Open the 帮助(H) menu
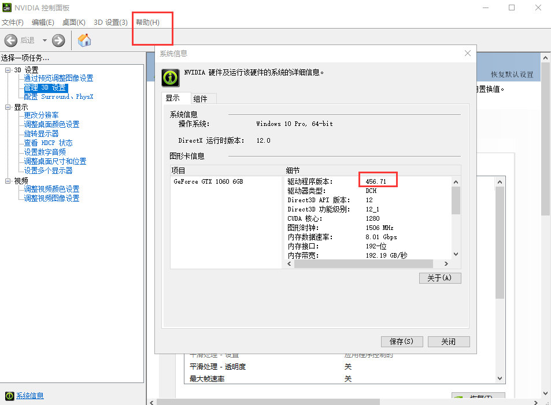The image size is (551, 405). pos(147,23)
